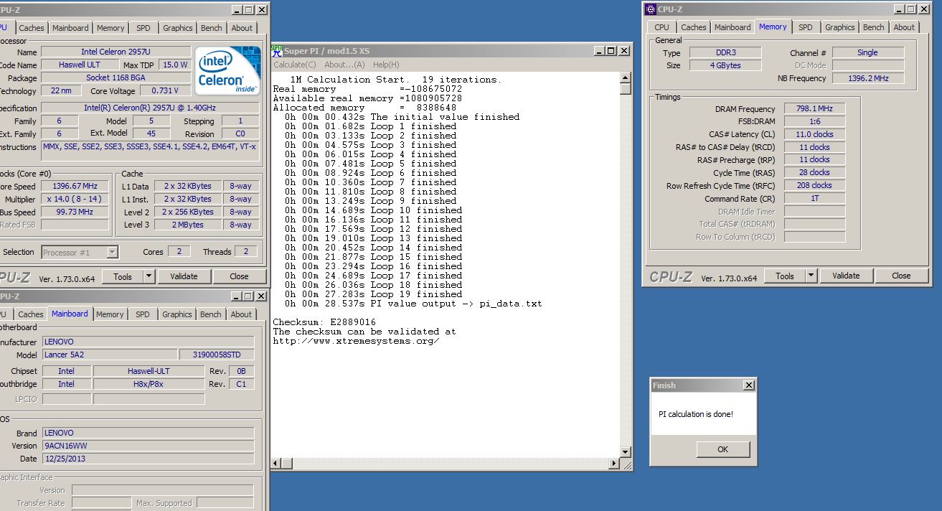Click the NB Frequency 1396.2 MHz field

[x=867, y=78]
